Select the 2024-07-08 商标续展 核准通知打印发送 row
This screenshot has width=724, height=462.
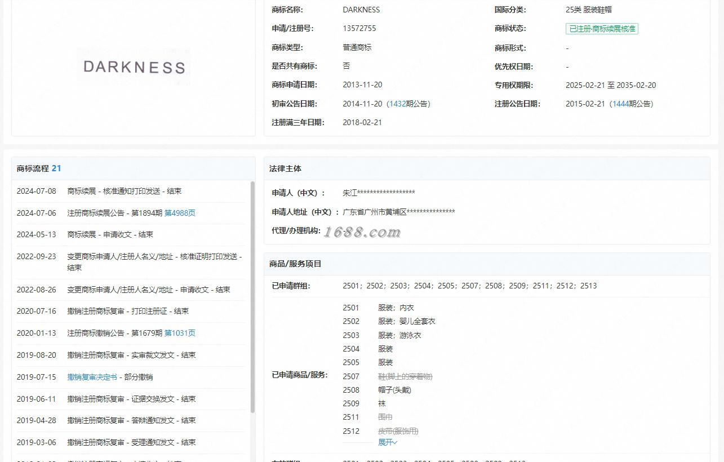131,192
